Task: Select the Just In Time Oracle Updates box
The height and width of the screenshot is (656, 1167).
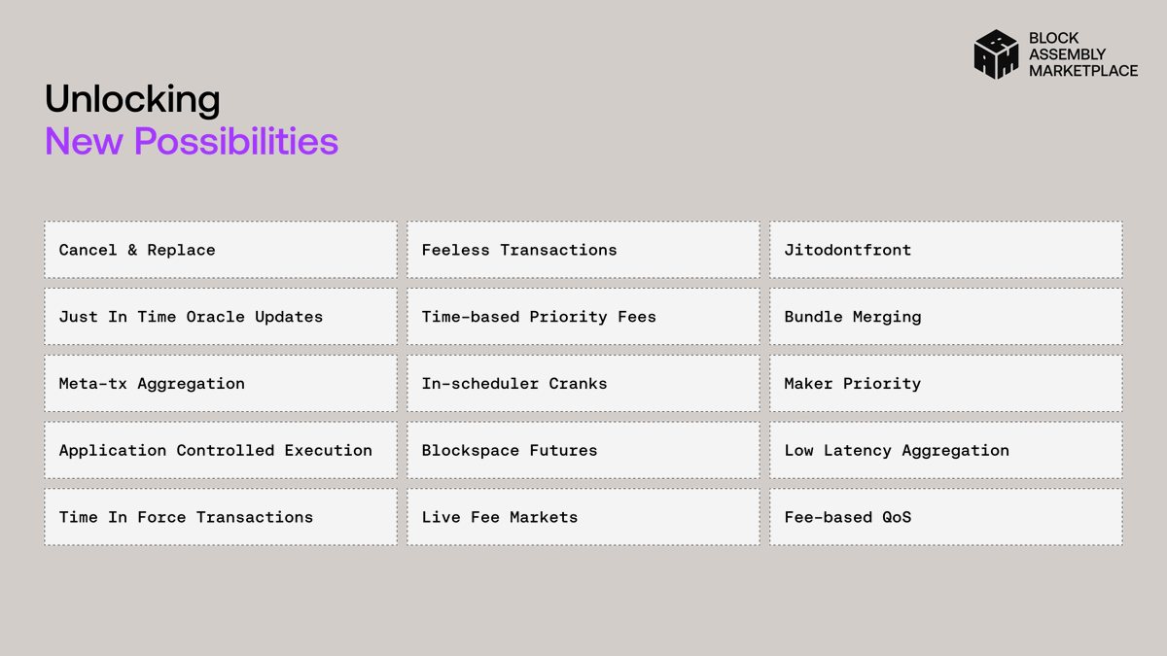Action: point(221,317)
